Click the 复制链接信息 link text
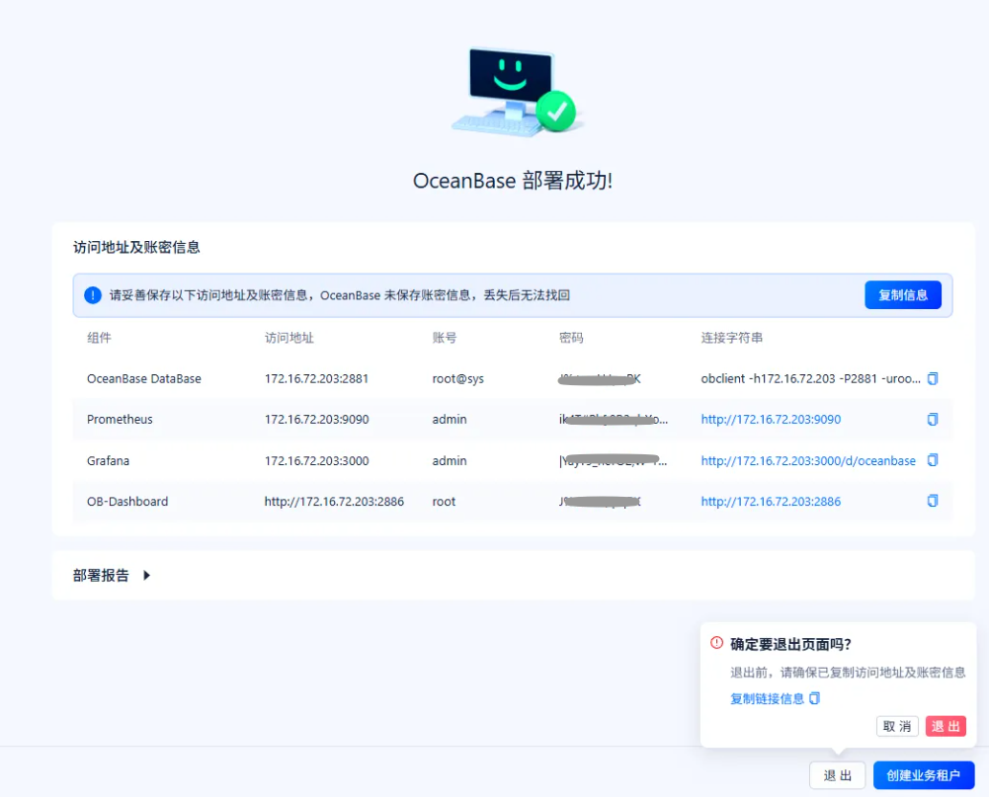Image resolution: width=989 pixels, height=800 pixels. pyautogui.click(x=767, y=698)
